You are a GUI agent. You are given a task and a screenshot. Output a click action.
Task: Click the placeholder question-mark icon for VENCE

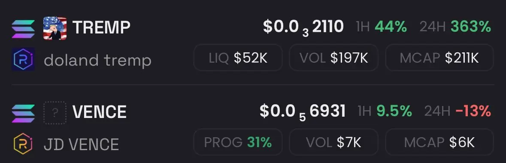pyautogui.click(x=55, y=113)
